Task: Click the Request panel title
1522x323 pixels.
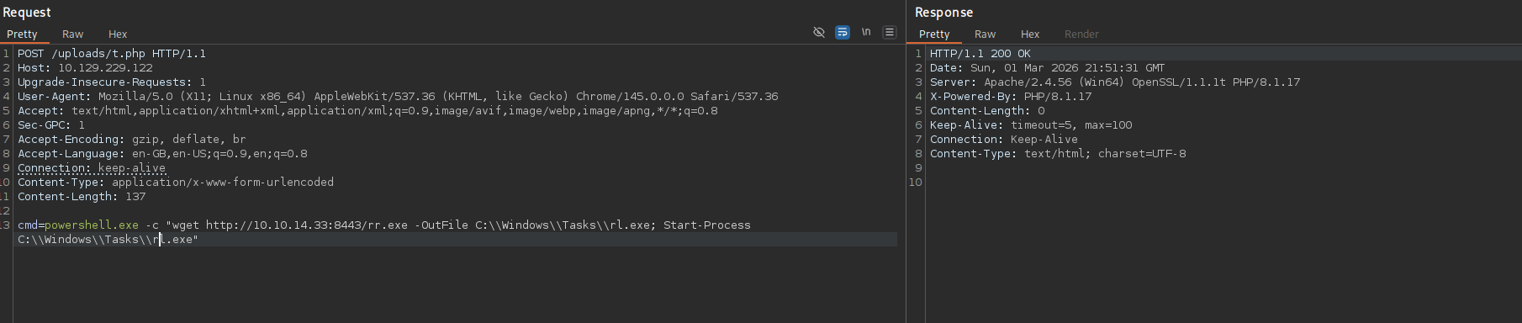Action: (27, 12)
